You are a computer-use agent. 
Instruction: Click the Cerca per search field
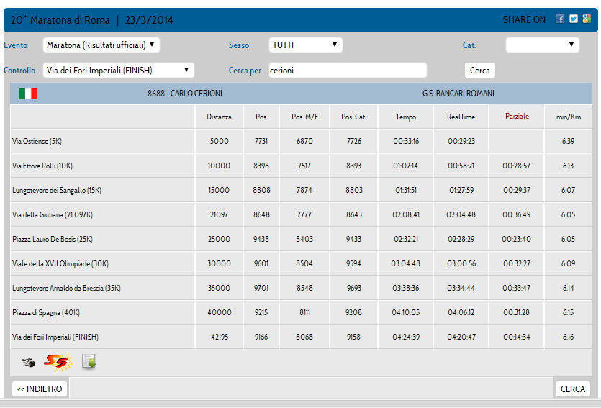348,71
